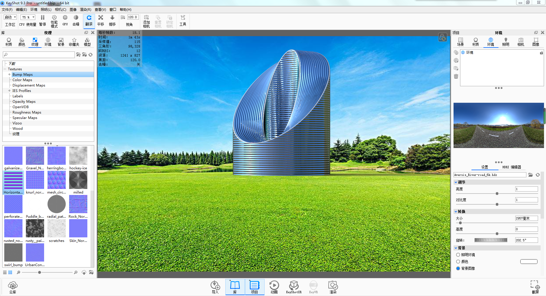546x296 pixels.
Task: Open the CPU usage 75% dropdown
Action: pos(28,17)
